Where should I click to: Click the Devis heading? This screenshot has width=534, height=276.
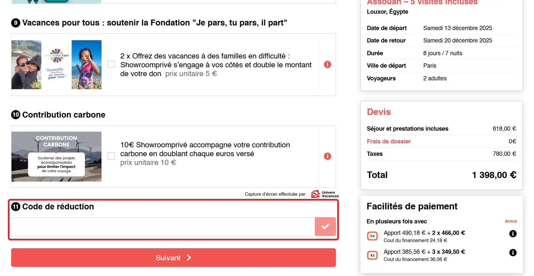(379, 112)
